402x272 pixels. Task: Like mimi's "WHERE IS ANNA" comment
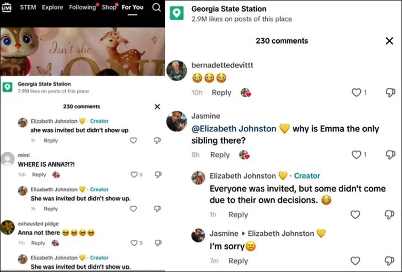[x=134, y=175]
